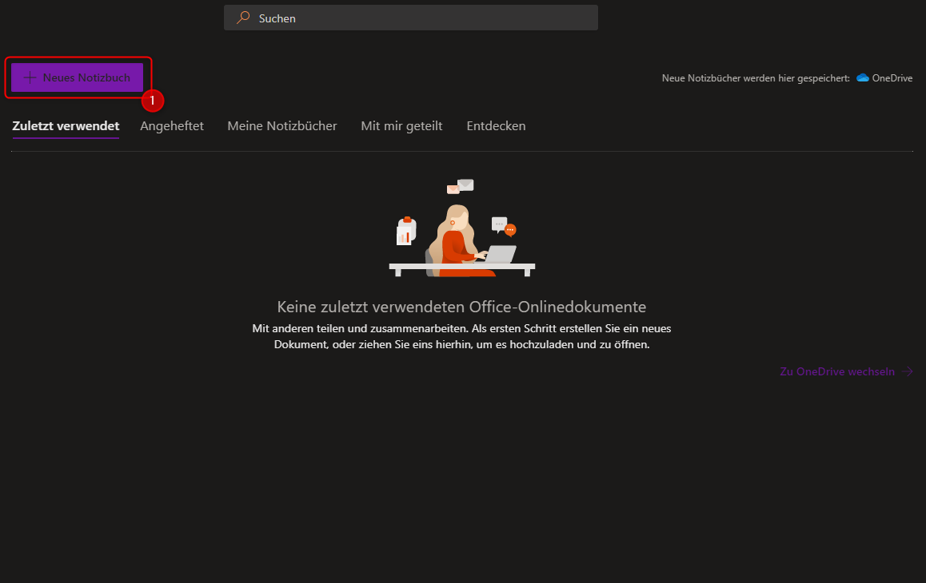This screenshot has width=926, height=583.
Task: Open the Angeheftet tab
Action: tap(172, 126)
